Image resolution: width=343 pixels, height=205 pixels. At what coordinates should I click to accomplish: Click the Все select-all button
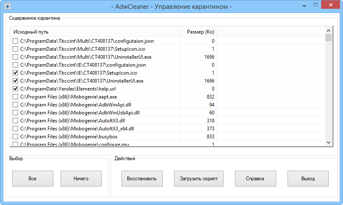tap(33, 179)
